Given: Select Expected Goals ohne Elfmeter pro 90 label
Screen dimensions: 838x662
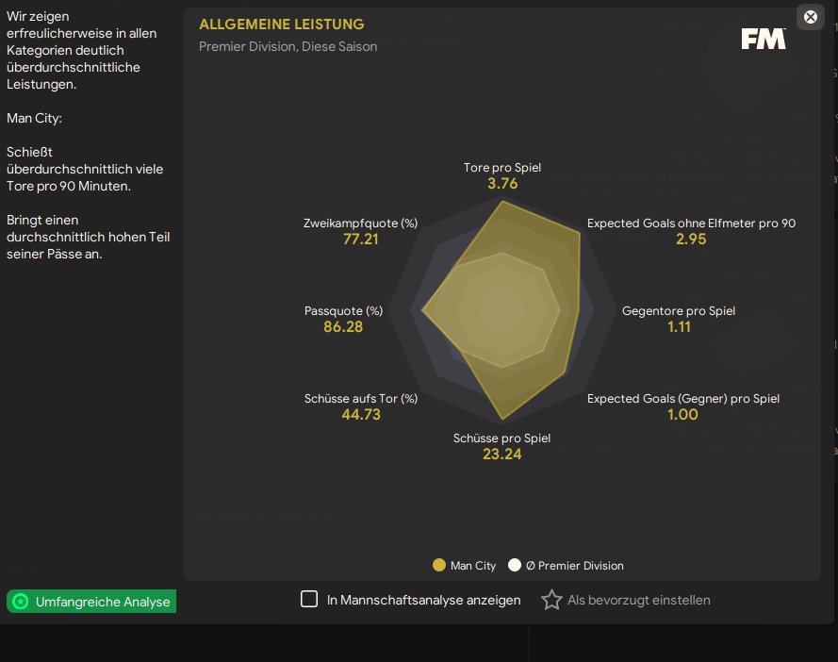Looking at the screenshot, I should pyautogui.click(x=691, y=223).
